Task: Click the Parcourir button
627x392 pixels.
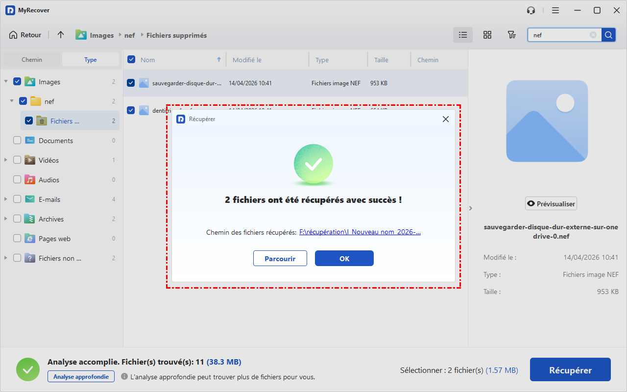Action: [280, 258]
